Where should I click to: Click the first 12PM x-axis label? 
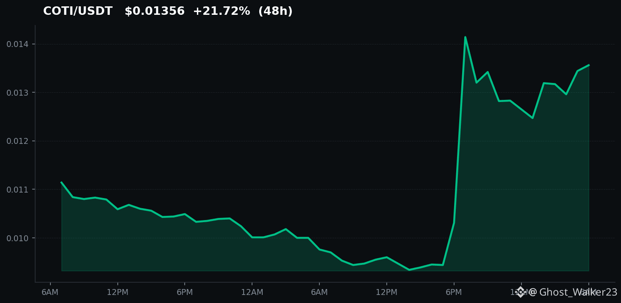point(117,292)
